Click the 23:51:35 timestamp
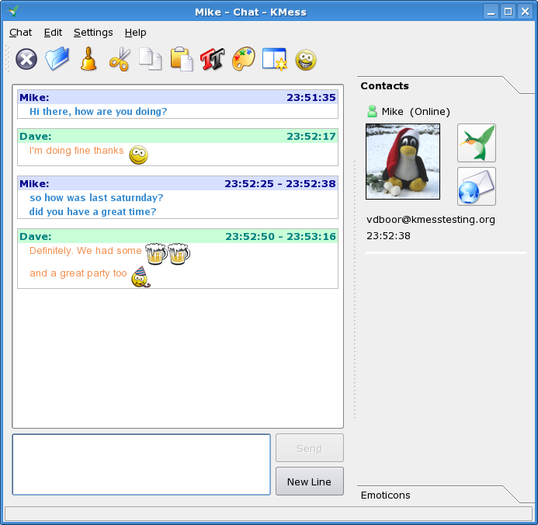Screen dimensions: 538x525 click(311, 97)
